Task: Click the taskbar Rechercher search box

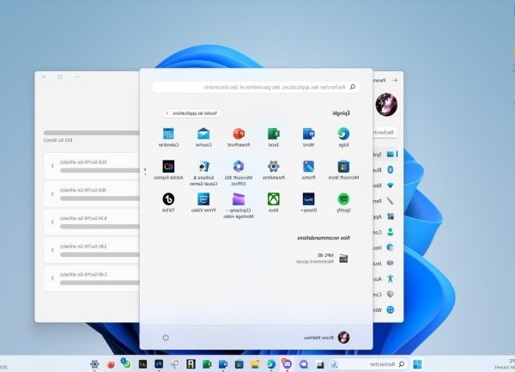Action: [x=368, y=364]
